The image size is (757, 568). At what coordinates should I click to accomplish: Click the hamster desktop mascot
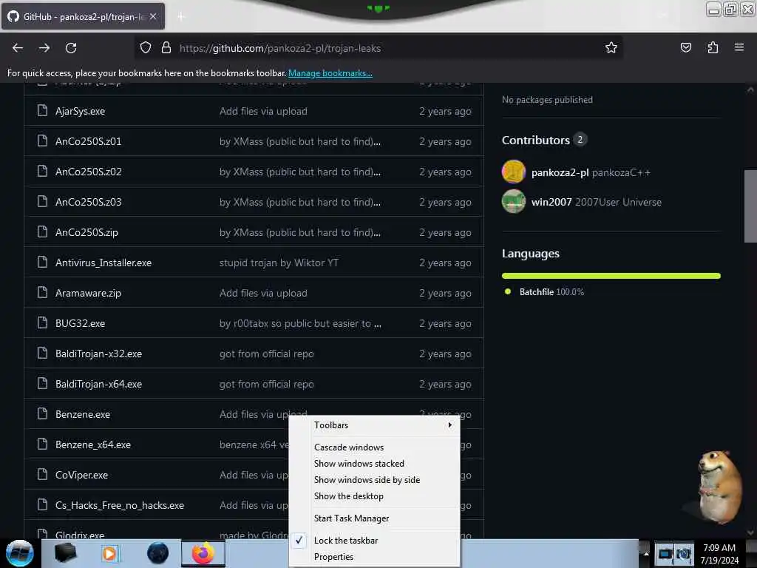tap(719, 487)
